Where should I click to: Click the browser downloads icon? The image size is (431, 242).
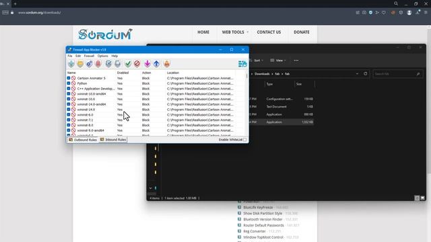(x=418, y=12)
